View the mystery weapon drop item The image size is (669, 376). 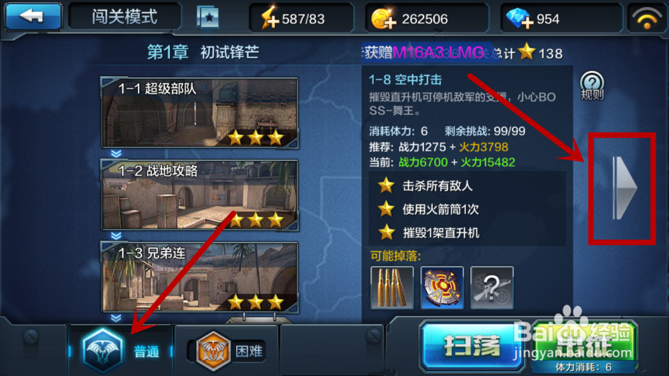click(x=492, y=288)
